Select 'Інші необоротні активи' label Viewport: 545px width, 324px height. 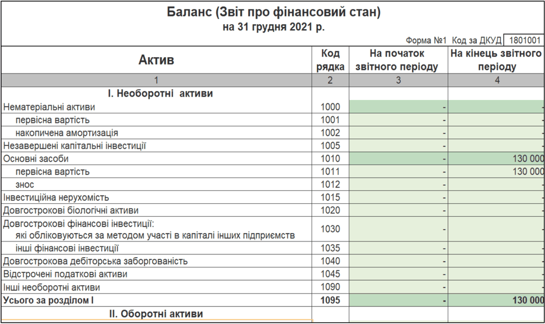51,288
